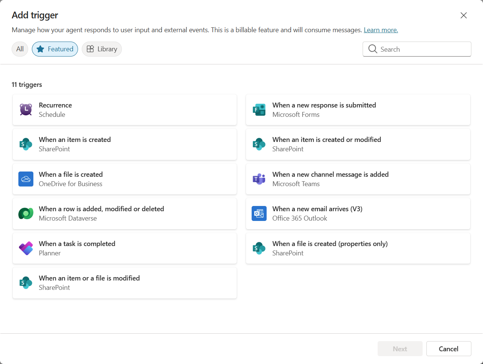Select When a file is created (properties only)
This screenshot has height=364, width=483.
[358, 248]
